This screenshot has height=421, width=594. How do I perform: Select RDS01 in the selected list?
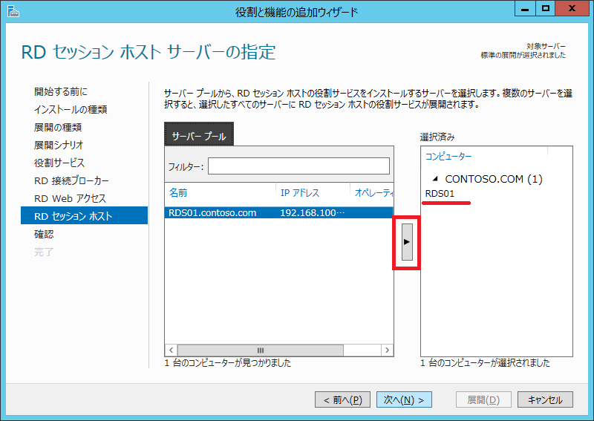440,194
